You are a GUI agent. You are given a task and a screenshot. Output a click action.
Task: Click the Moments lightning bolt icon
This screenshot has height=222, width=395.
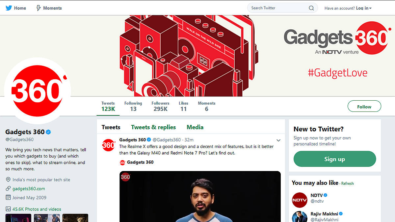point(39,8)
